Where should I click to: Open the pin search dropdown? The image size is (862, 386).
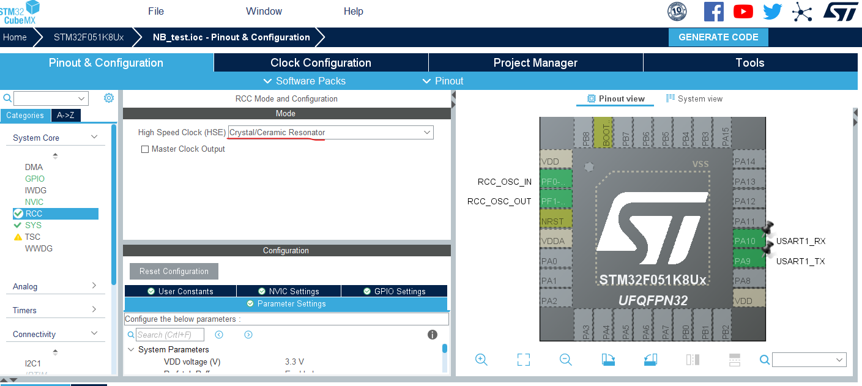[809, 360]
